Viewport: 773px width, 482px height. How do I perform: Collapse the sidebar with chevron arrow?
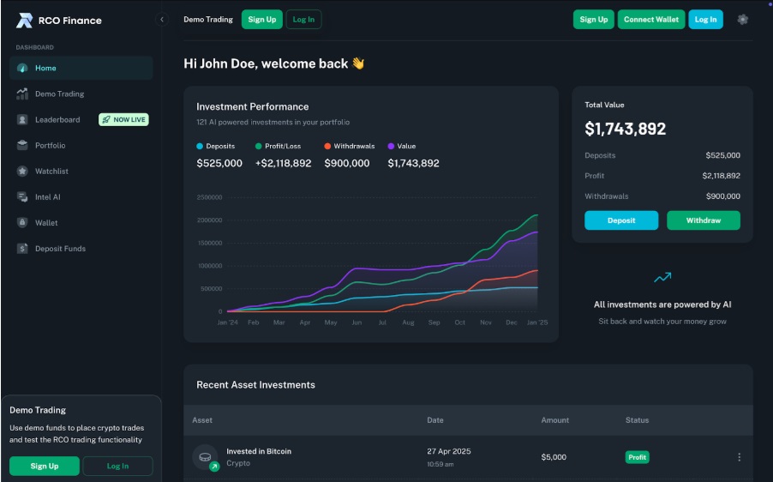pyautogui.click(x=162, y=20)
